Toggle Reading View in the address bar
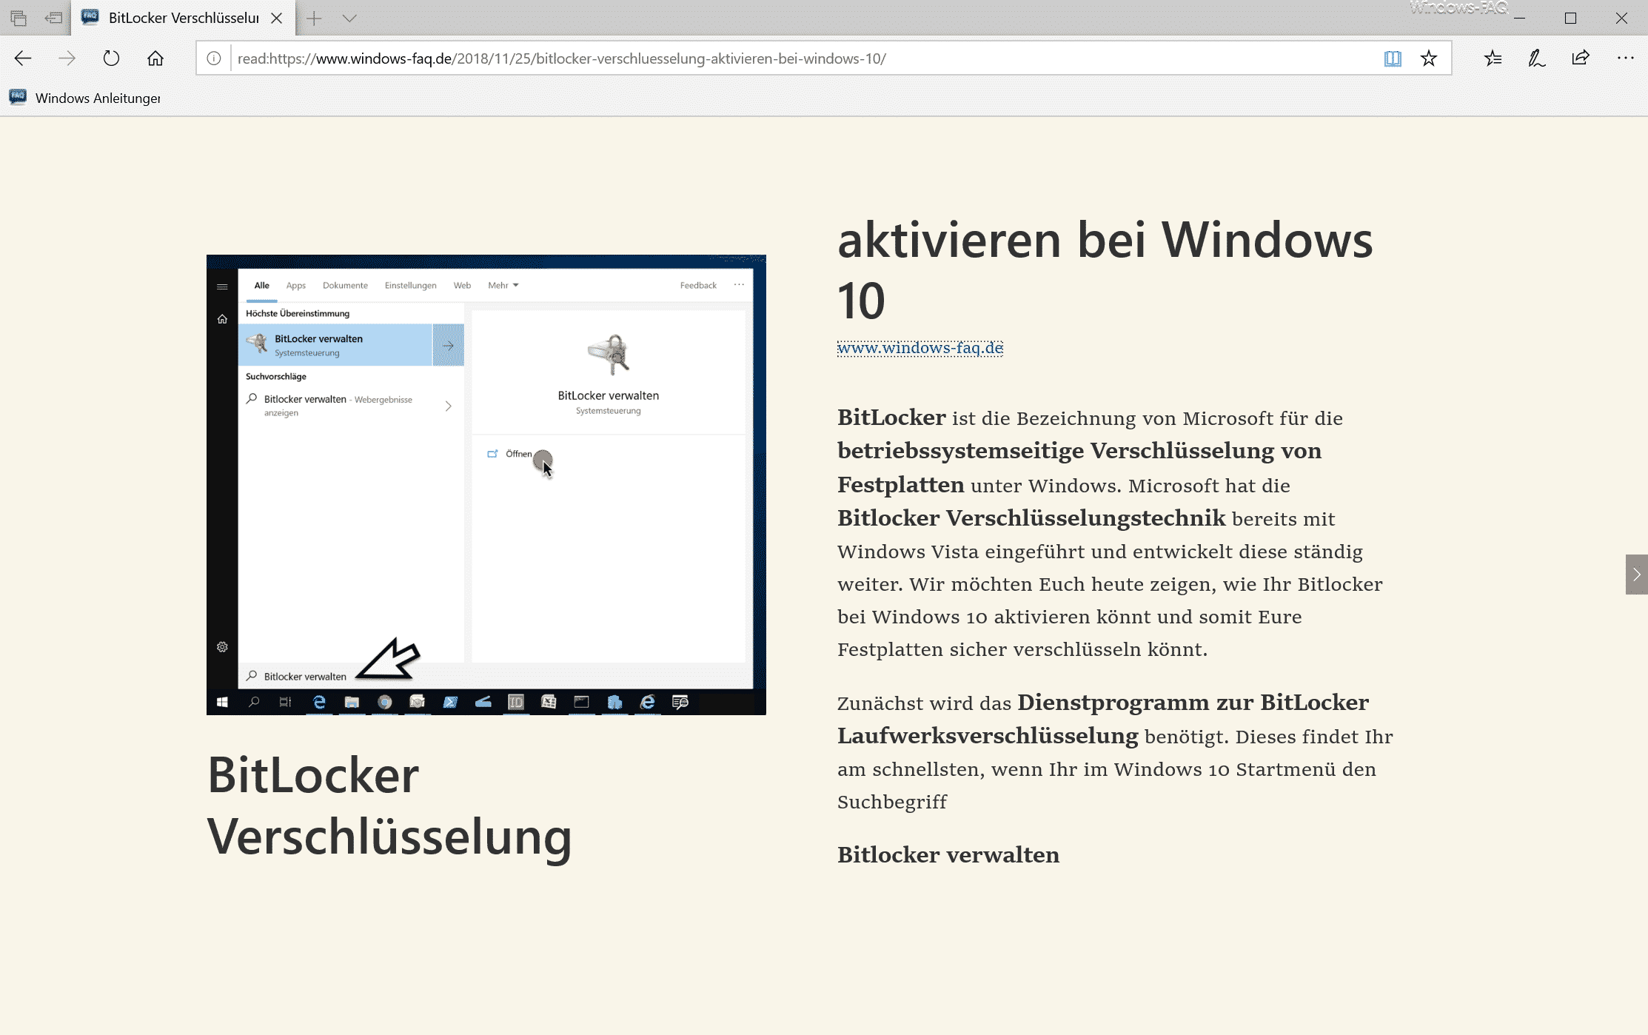The height and width of the screenshot is (1035, 1648). click(1393, 58)
